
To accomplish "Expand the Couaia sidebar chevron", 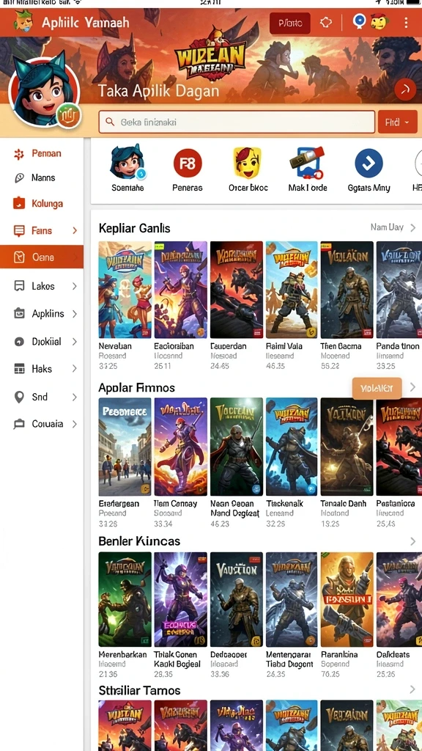I will pyautogui.click(x=75, y=424).
